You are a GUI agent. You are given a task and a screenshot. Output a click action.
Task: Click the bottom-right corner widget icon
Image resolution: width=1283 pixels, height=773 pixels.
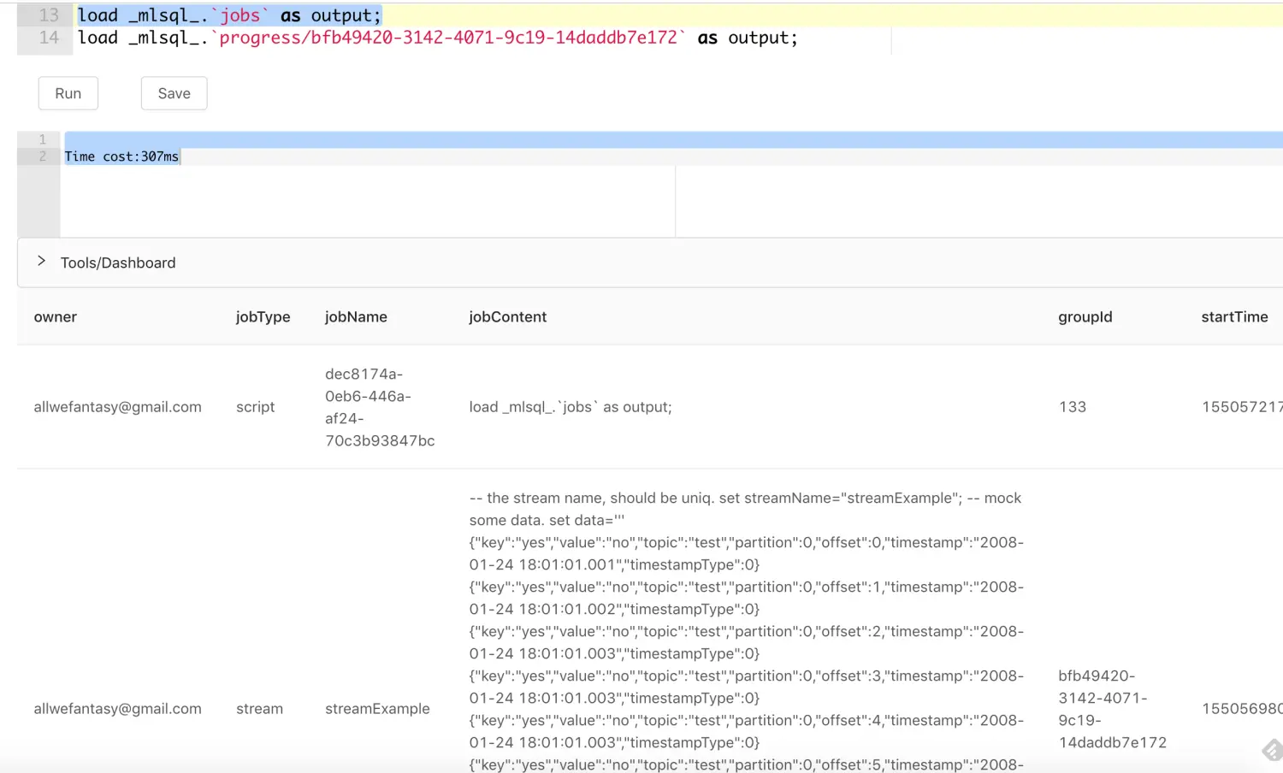(1272, 750)
